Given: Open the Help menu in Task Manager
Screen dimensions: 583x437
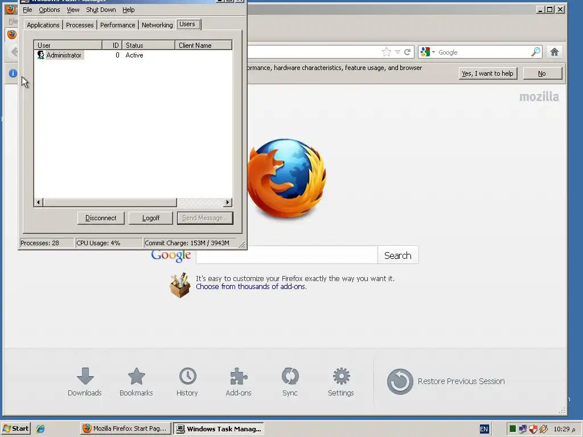Looking at the screenshot, I should 128,10.
